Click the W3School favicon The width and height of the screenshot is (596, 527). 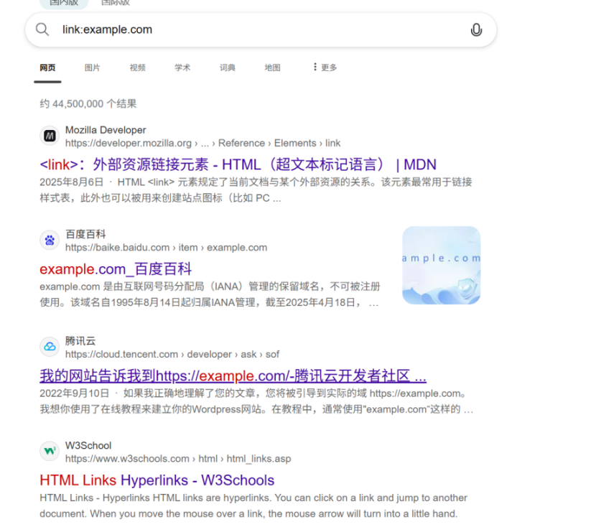(50, 451)
